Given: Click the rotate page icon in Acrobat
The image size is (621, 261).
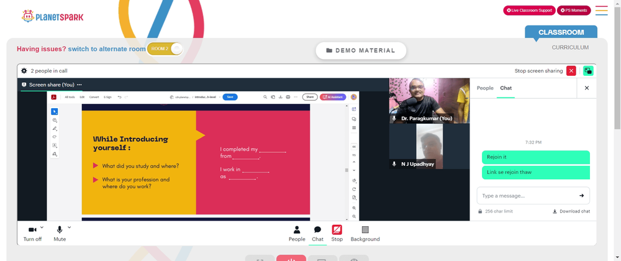Looking at the screenshot, I should click(354, 189).
